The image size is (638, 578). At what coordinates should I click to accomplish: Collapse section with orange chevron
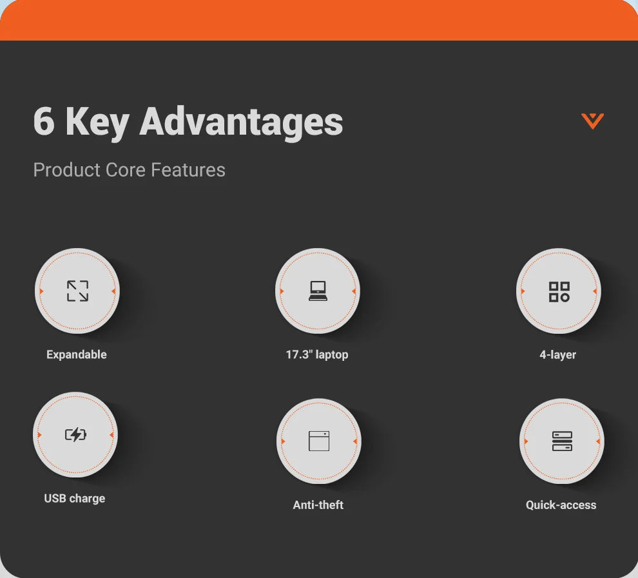coord(592,120)
